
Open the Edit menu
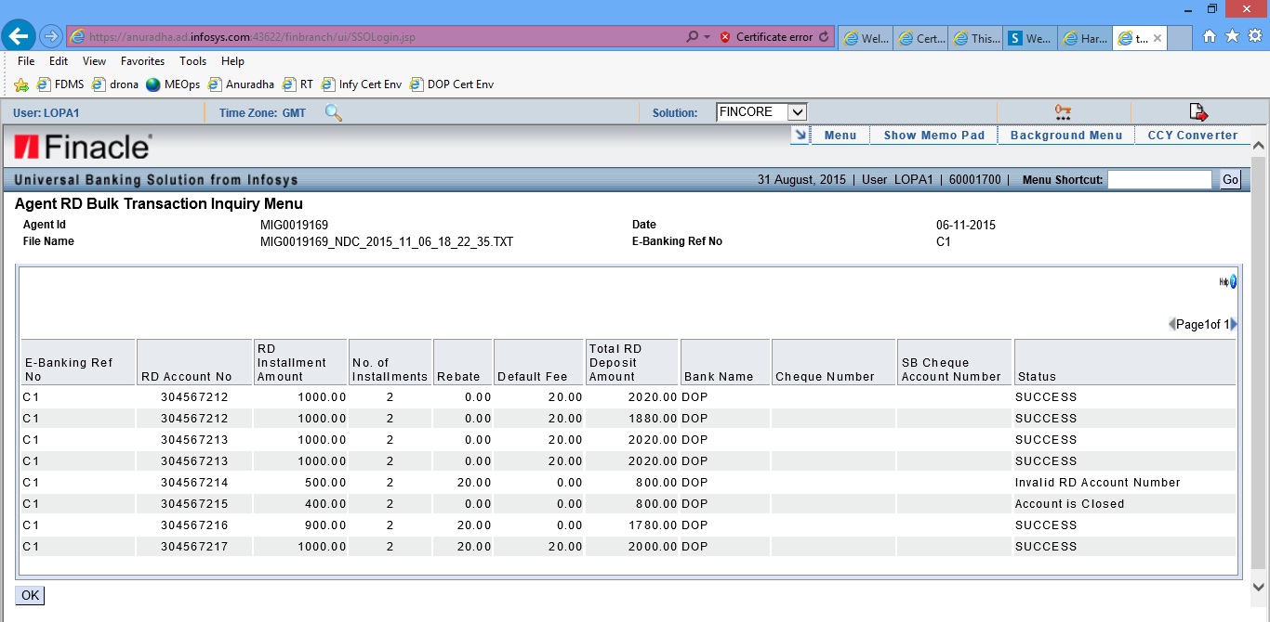click(59, 61)
